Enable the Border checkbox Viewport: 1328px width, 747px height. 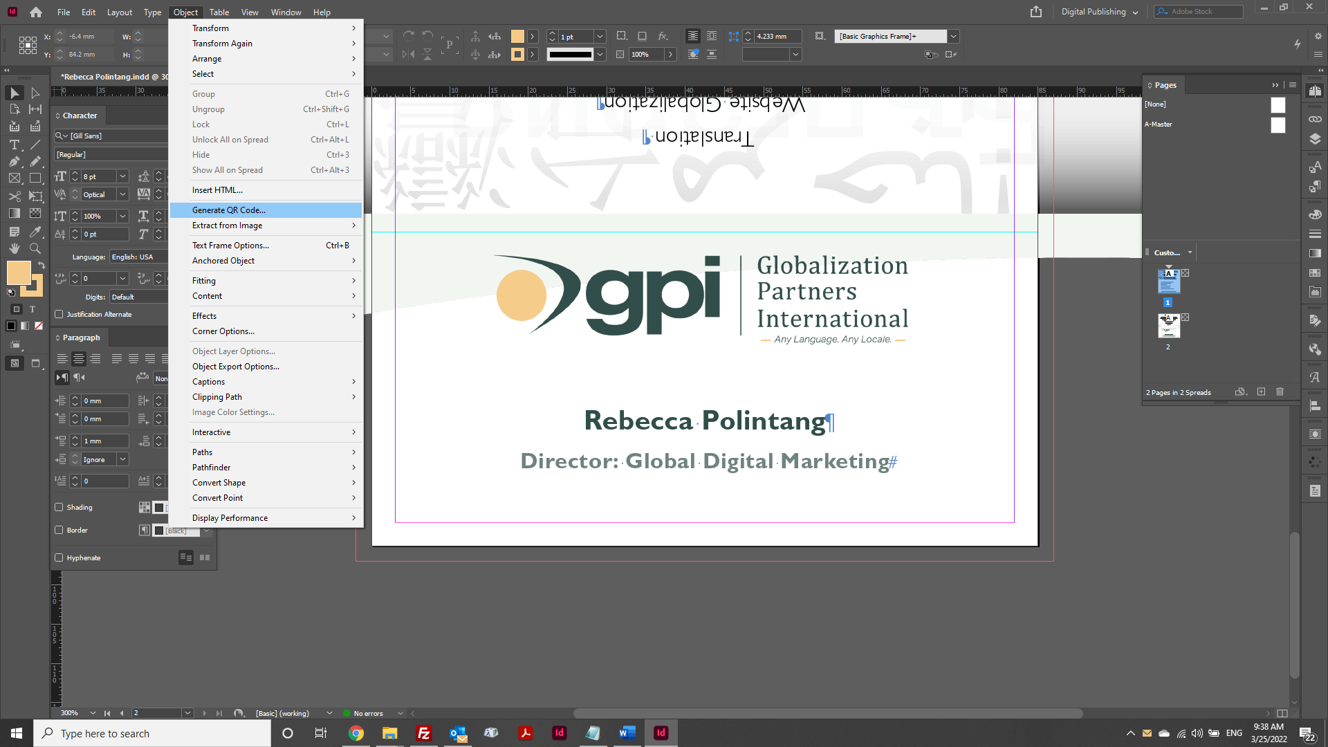pos(59,530)
